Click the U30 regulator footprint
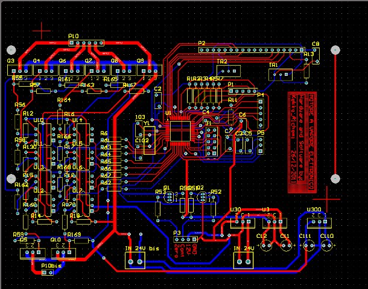The width and height of the screenshot is (368, 289). 239,222
